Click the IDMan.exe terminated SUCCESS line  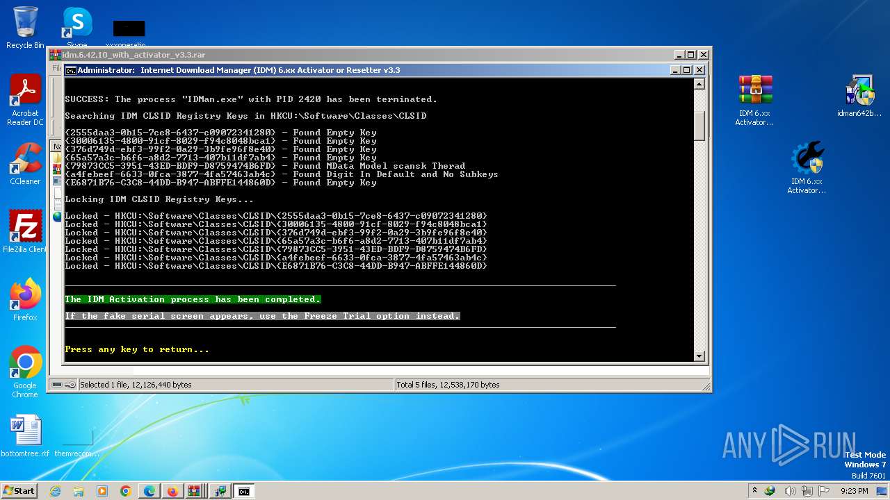(x=251, y=99)
